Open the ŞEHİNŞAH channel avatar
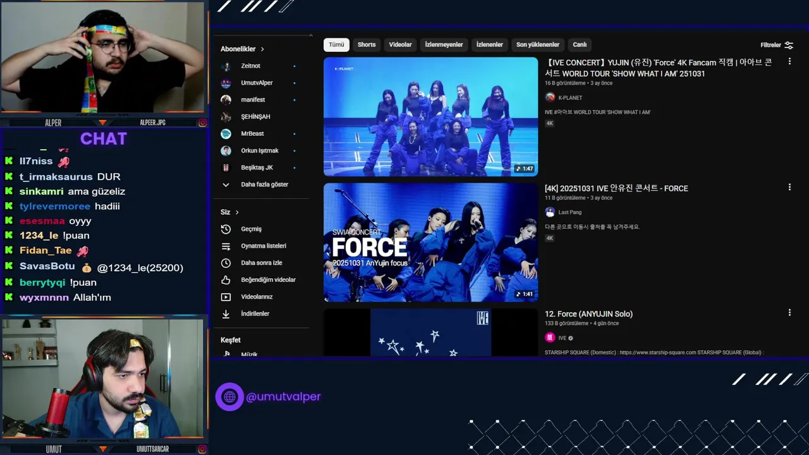Screen dimensions: 809x455 point(226,117)
